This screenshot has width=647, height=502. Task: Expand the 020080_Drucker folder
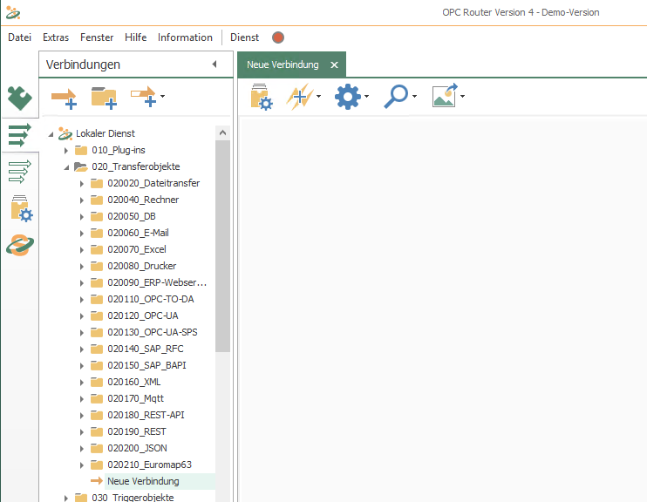point(82,267)
